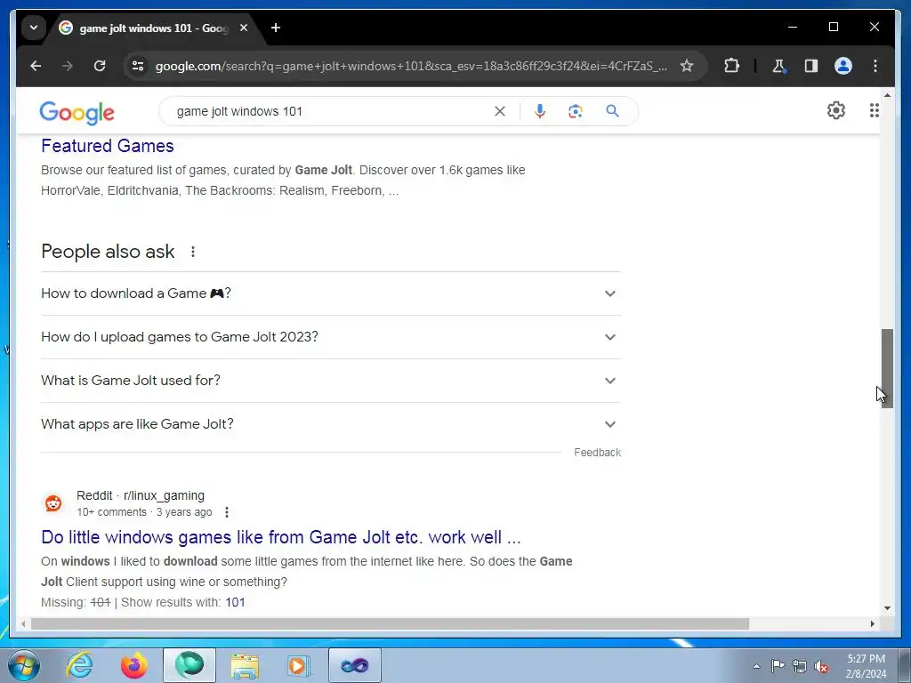Click the forward navigation arrow
The image size is (911, 683).
point(68,66)
